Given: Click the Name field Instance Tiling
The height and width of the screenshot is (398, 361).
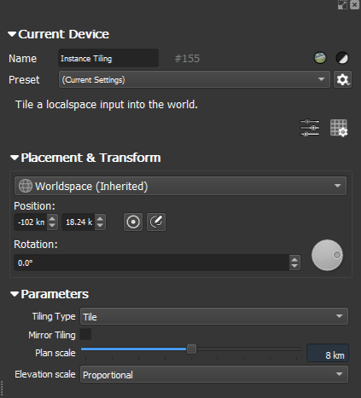Looking at the screenshot, I should point(108,58).
